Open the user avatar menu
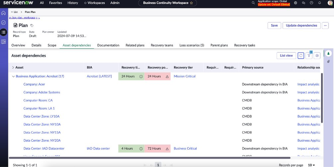Image resolution: width=334 pixels, height=167 pixels. (330, 3)
